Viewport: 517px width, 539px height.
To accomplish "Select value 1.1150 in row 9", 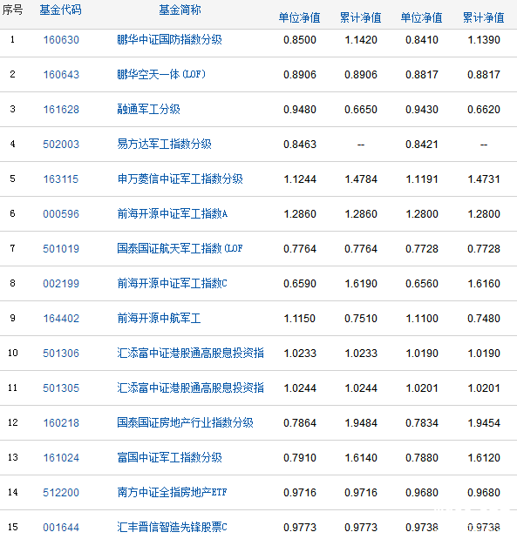I will pos(300,319).
